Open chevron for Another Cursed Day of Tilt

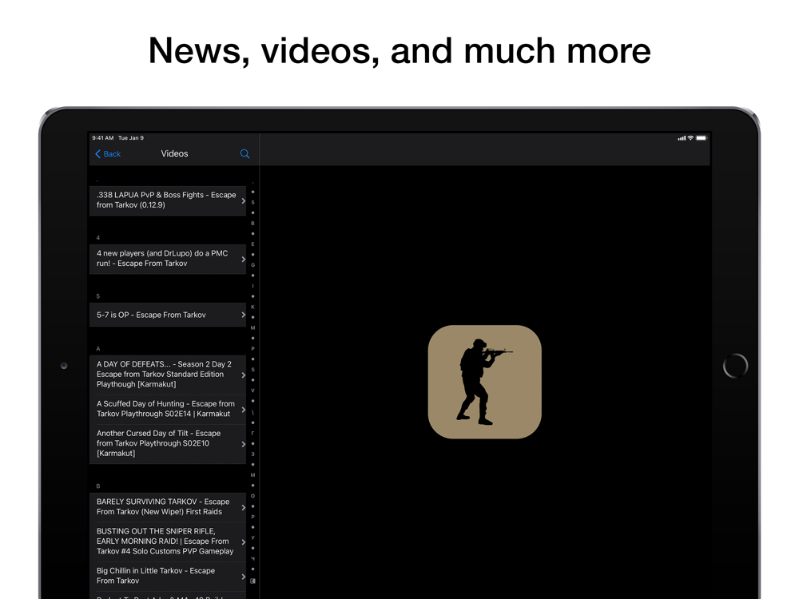pos(243,444)
